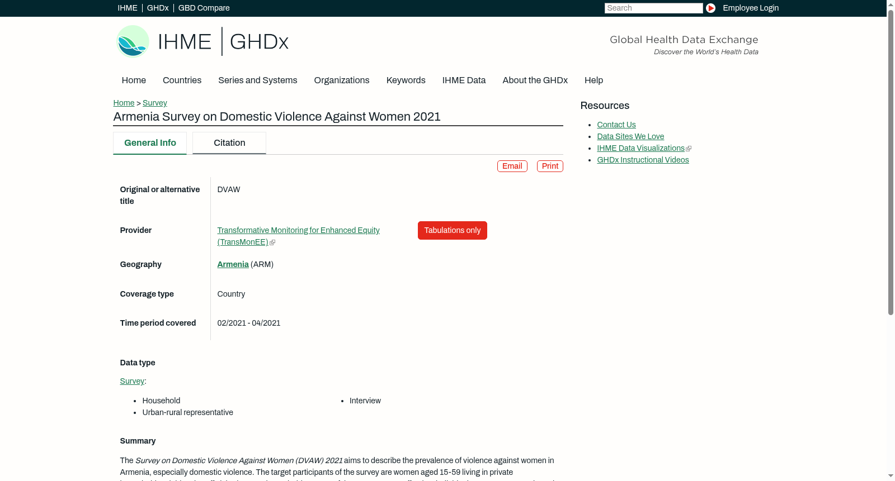This screenshot has height=481, width=895.
Task: Click the Print button
Action: tap(550, 166)
